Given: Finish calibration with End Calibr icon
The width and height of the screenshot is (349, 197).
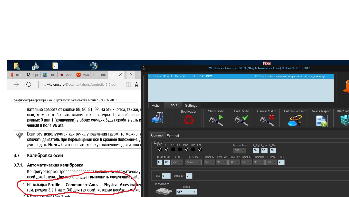Looking at the screenshot, I should 241,121.
